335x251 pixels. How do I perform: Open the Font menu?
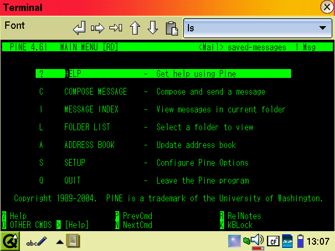click(x=15, y=26)
